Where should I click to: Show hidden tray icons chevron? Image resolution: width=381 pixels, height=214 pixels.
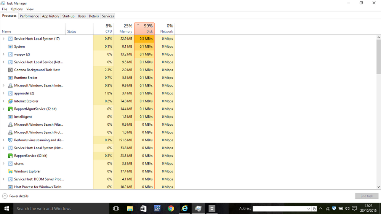click(x=321, y=208)
